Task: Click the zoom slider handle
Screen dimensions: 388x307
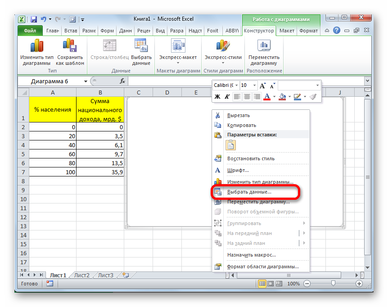Action: pyautogui.click(x=333, y=283)
